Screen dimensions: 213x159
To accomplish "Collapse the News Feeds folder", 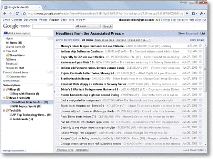I will click(x=4, y=98).
